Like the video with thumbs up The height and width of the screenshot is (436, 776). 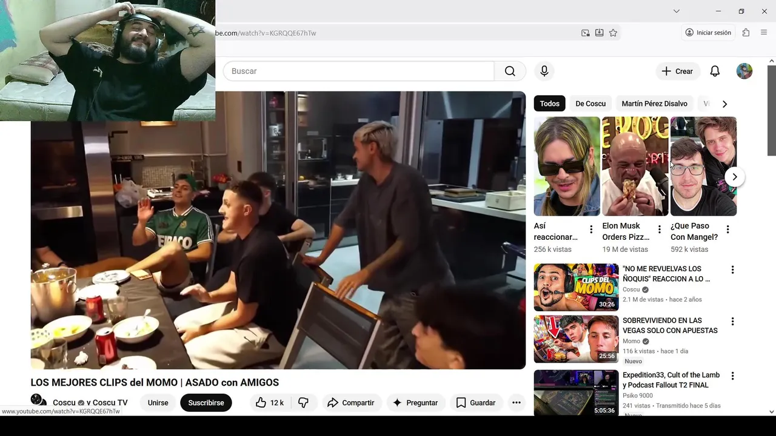(x=270, y=403)
